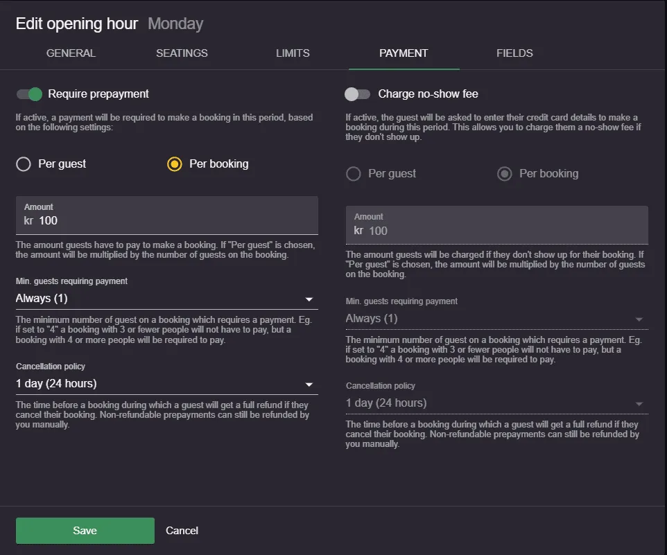Click the no-show fee Amount field

tap(497, 225)
